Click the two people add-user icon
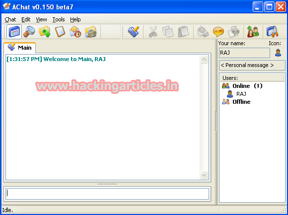 tap(253, 32)
